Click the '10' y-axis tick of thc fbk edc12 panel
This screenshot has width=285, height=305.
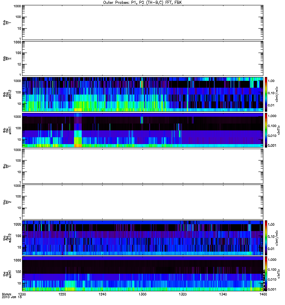click(x=19, y=247)
